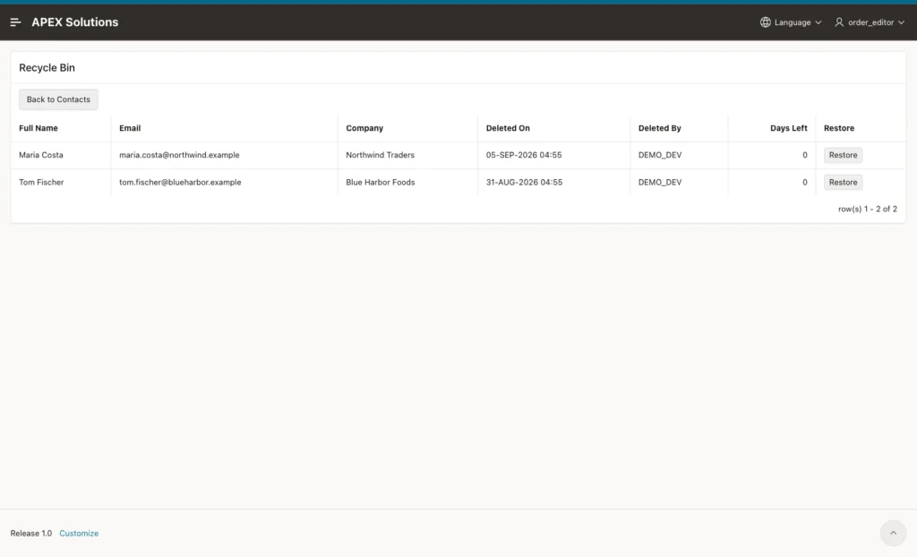Select the Deleted On column header
The height and width of the screenshot is (557, 917).
pyautogui.click(x=508, y=128)
